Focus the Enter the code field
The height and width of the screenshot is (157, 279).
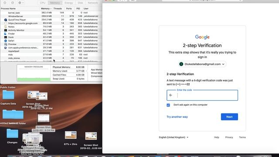point(202,95)
